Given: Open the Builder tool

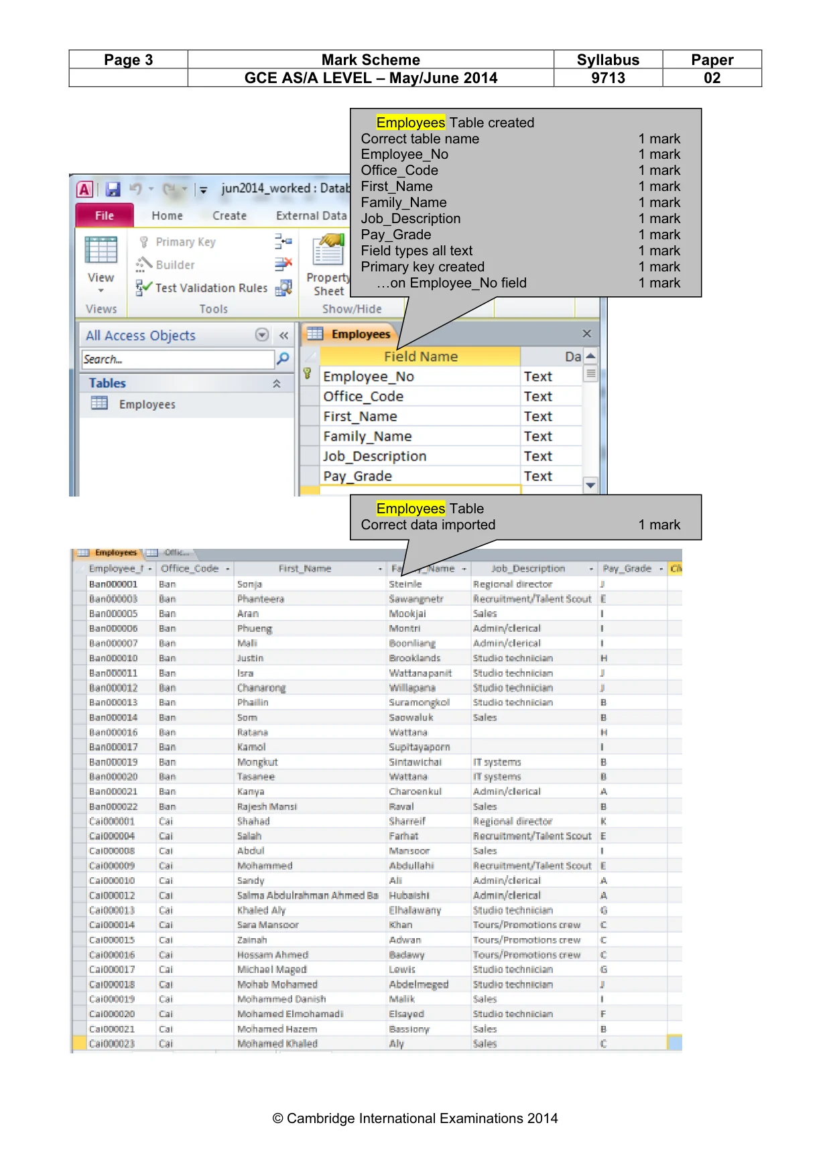Looking at the screenshot, I should point(166,265).
